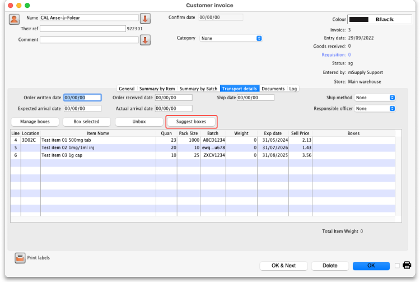Select the Documents tab
Image resolution: width=420 pixels, height=282 pixels.
pyautogui.click(x=273, y=89)
